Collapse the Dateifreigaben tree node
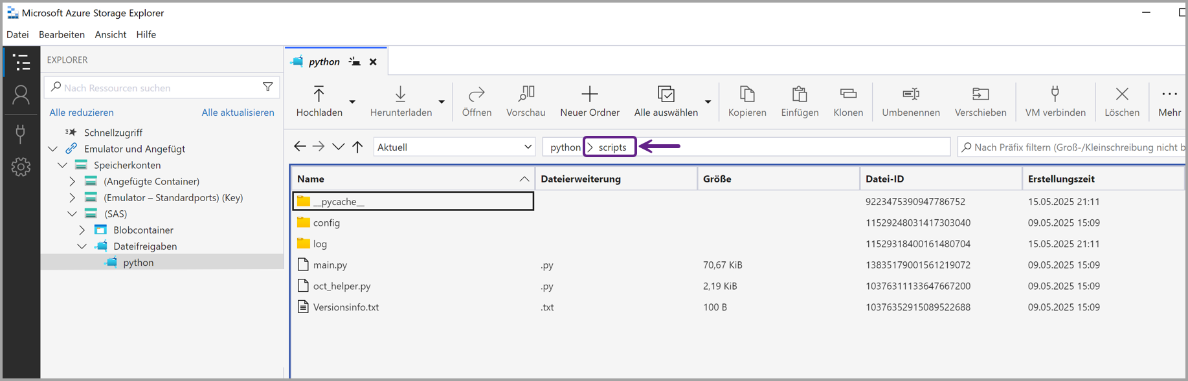The height and width of the screenshot is (381, 1188). point(82,246)
